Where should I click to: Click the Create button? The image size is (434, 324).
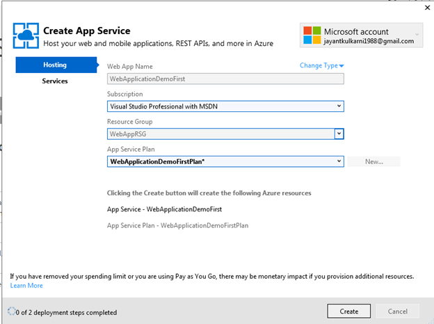349,311
